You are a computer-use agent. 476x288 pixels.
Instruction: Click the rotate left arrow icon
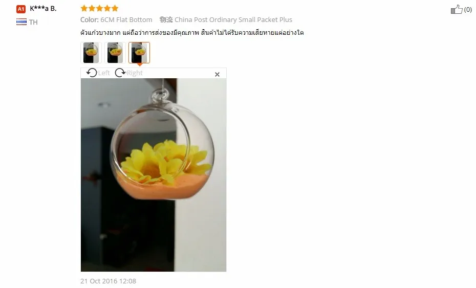[x=92, y=73]
